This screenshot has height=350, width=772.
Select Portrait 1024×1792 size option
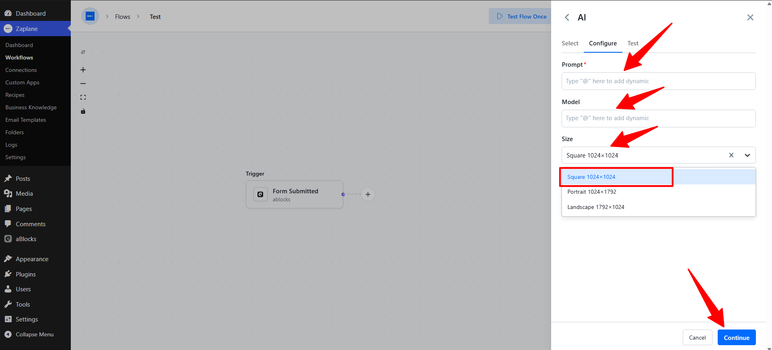(x=659, y=192)
